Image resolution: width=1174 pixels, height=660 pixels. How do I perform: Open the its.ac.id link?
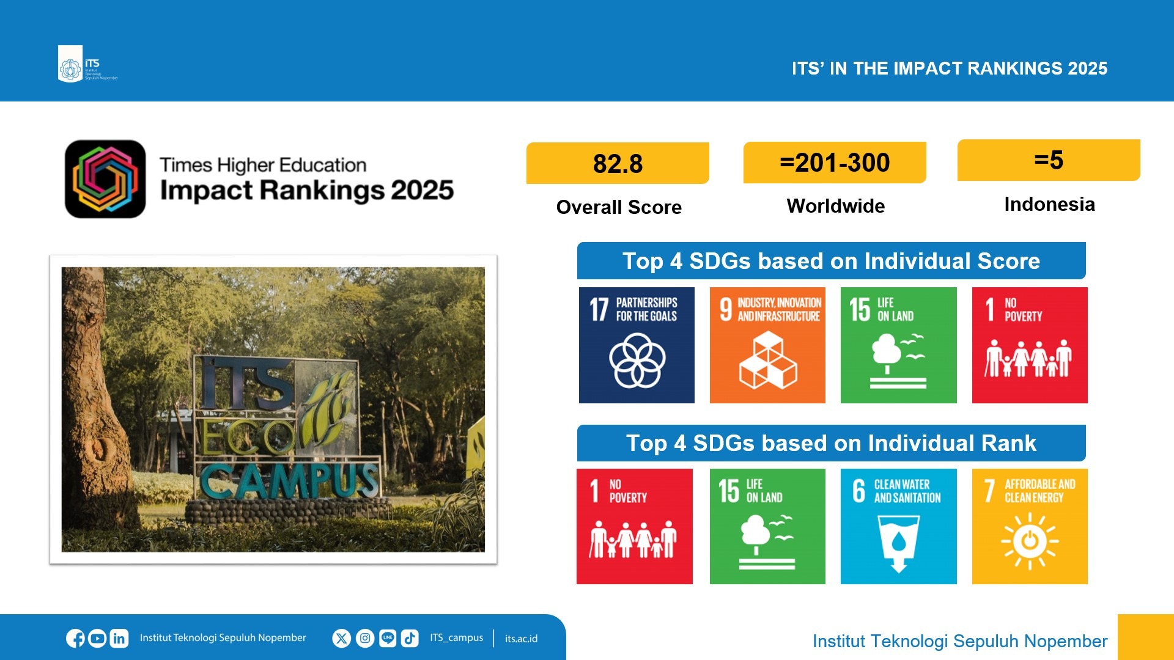pyautogui.click(x=521, y=639)
